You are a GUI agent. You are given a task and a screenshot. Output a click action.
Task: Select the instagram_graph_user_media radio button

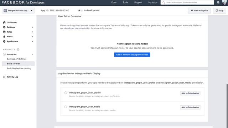(66, 107)
